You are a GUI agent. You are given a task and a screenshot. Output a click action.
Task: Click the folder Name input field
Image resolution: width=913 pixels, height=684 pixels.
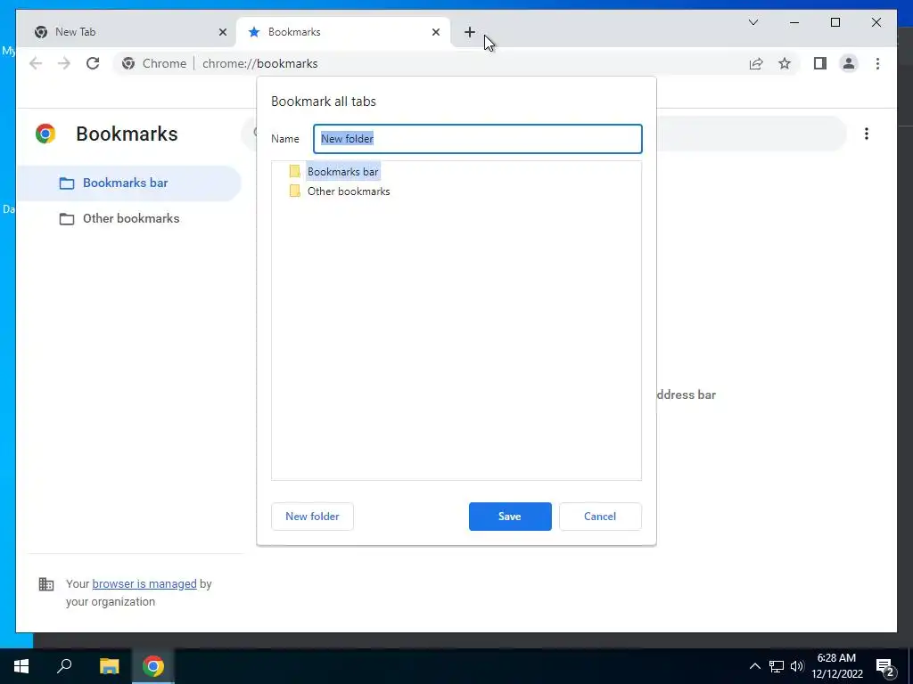coord(478,138)
